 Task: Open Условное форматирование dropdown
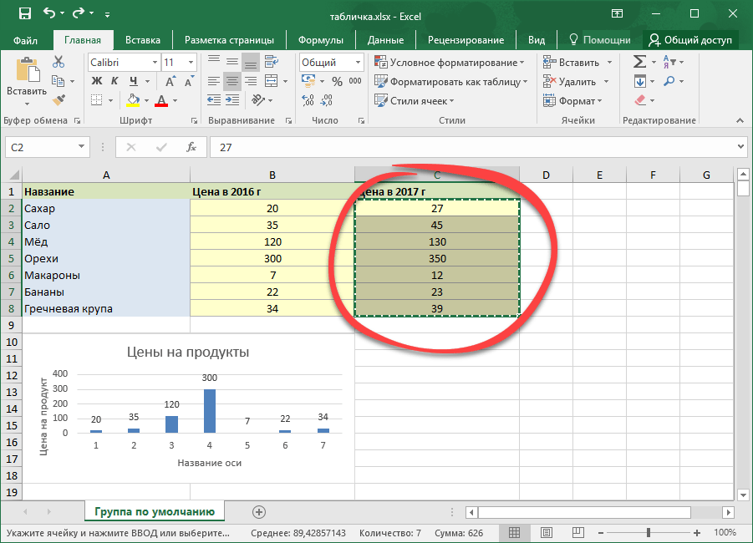point(450,63)
